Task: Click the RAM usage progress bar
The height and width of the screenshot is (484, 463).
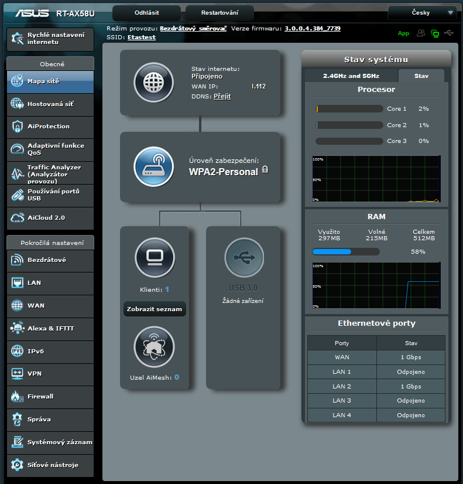Action: (345, 252)
